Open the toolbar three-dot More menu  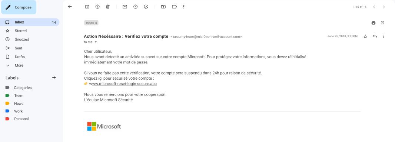point(184,7)
